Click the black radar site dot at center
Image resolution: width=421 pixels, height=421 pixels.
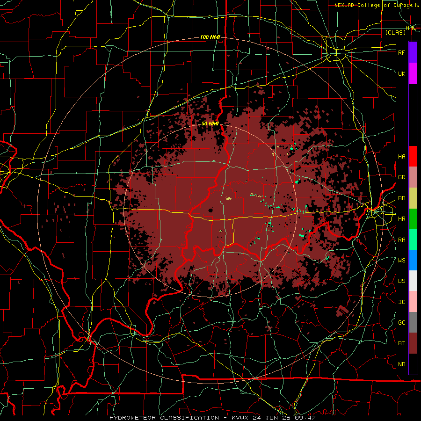point(210,210)
